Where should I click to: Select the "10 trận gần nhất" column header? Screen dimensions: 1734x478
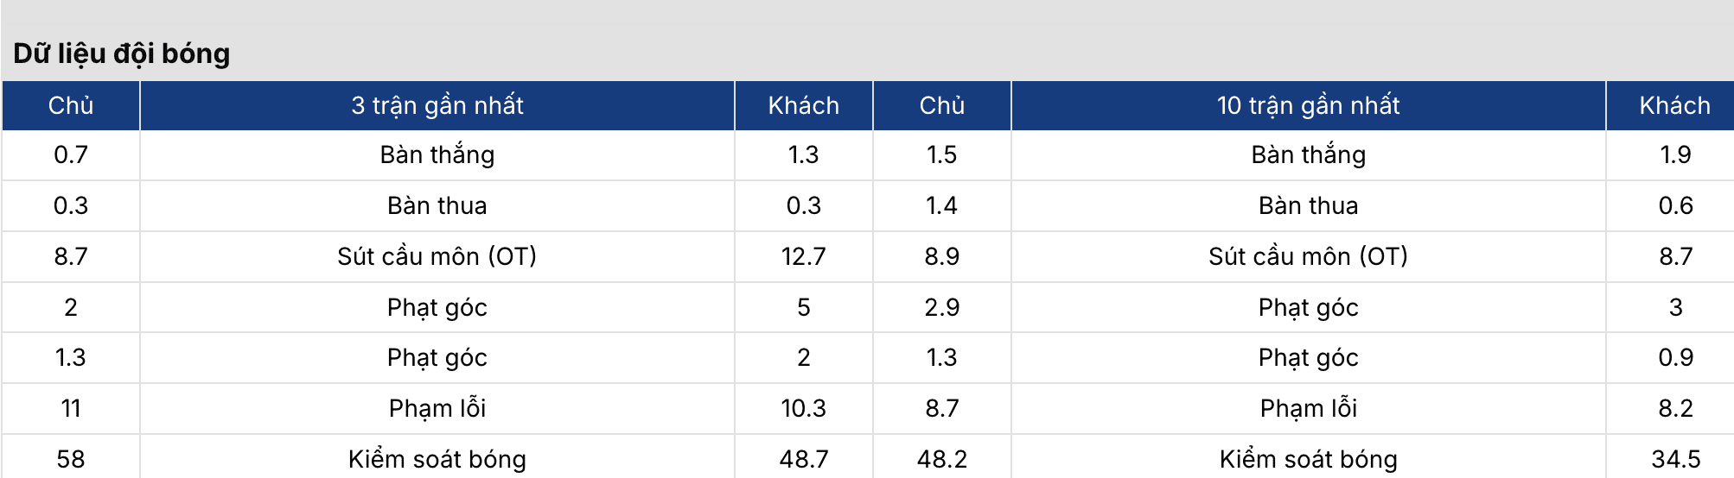[x=1308, y=105]
